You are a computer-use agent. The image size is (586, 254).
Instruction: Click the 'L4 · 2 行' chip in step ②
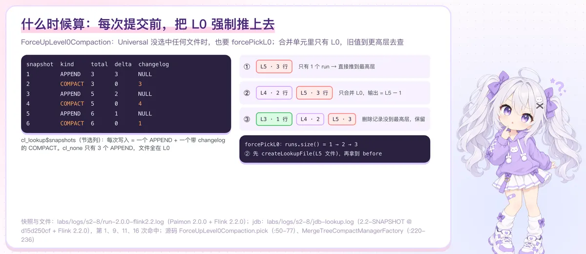pyautogui.click(x=274, y=93)
